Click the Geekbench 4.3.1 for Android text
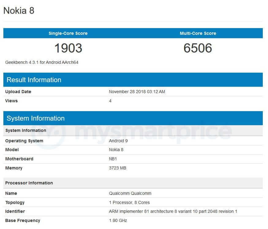This screenshot has height=229, width=268. [x=42, y=62]
